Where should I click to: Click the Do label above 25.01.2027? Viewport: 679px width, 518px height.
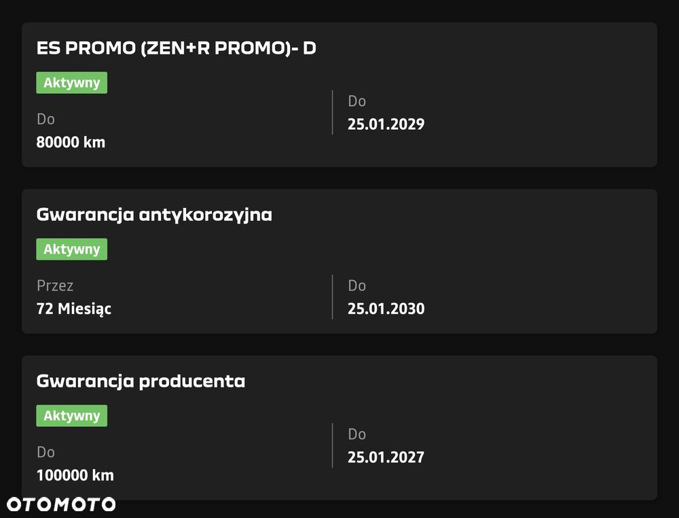point(357,434)
